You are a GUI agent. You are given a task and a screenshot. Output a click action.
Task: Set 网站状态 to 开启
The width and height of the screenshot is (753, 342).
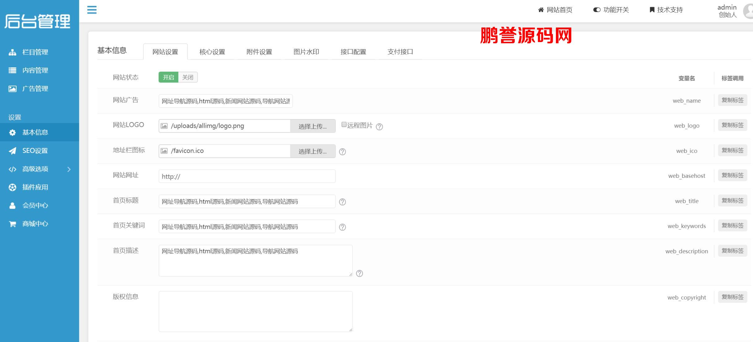pos(168,77)
